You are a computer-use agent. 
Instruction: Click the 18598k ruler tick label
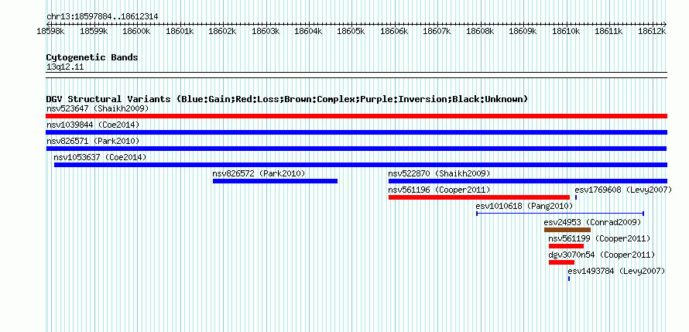pos(51,31)
